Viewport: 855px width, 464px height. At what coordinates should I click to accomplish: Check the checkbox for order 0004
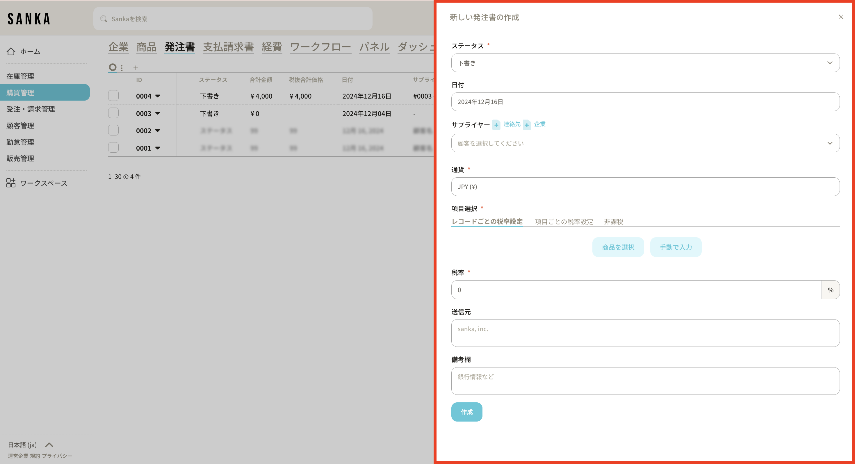[113, 96]
